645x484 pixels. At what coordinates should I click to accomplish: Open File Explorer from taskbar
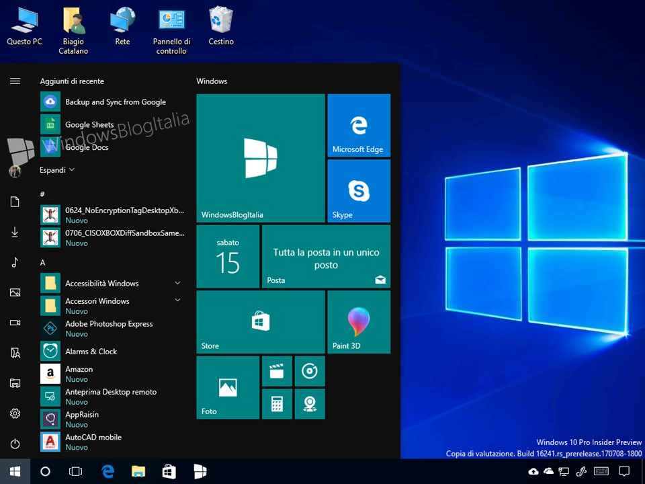tap(138, 471)
